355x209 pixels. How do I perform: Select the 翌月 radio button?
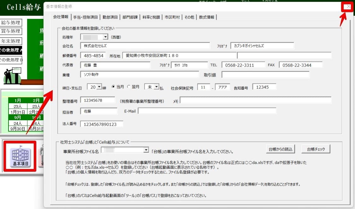click(x=129, y=87)
